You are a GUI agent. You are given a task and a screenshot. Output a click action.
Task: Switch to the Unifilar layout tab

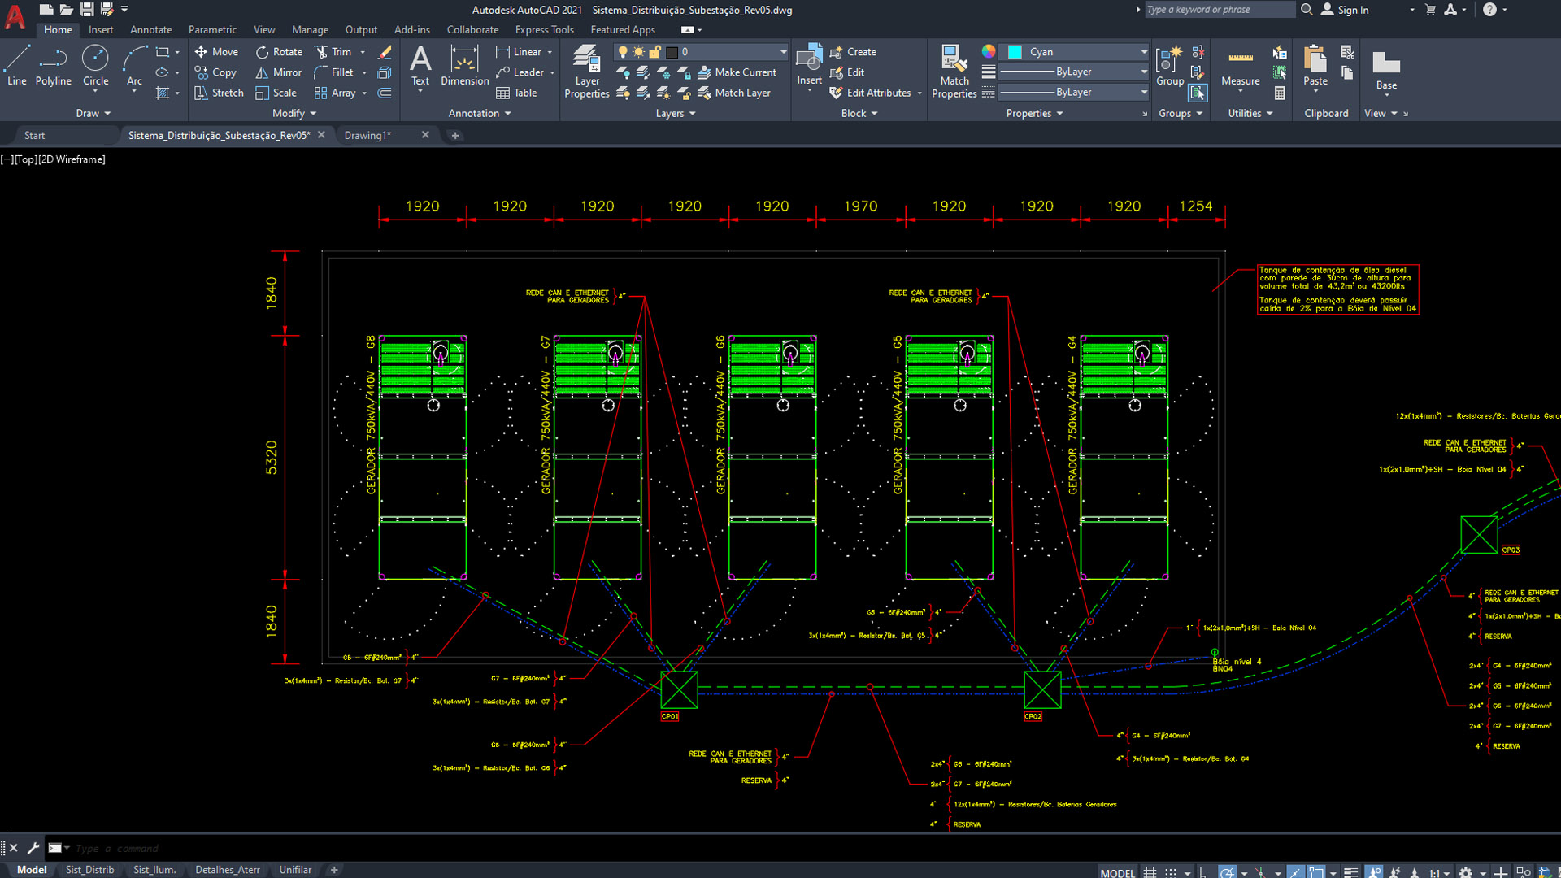(295, 870)
